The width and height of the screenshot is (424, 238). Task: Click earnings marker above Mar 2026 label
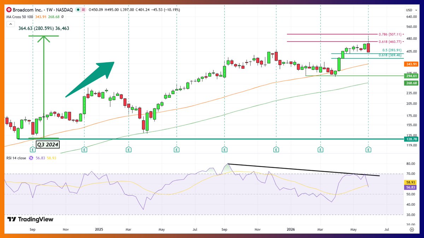(x=320, y=149)
